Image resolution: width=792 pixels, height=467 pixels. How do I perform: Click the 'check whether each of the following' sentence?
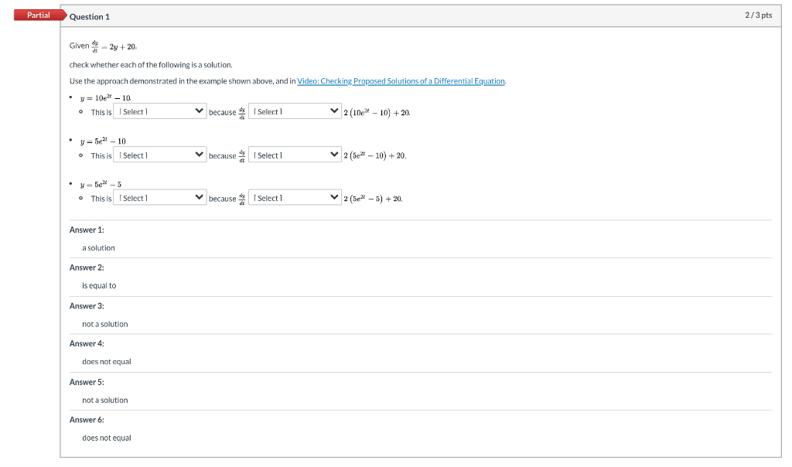pos(151,65)
